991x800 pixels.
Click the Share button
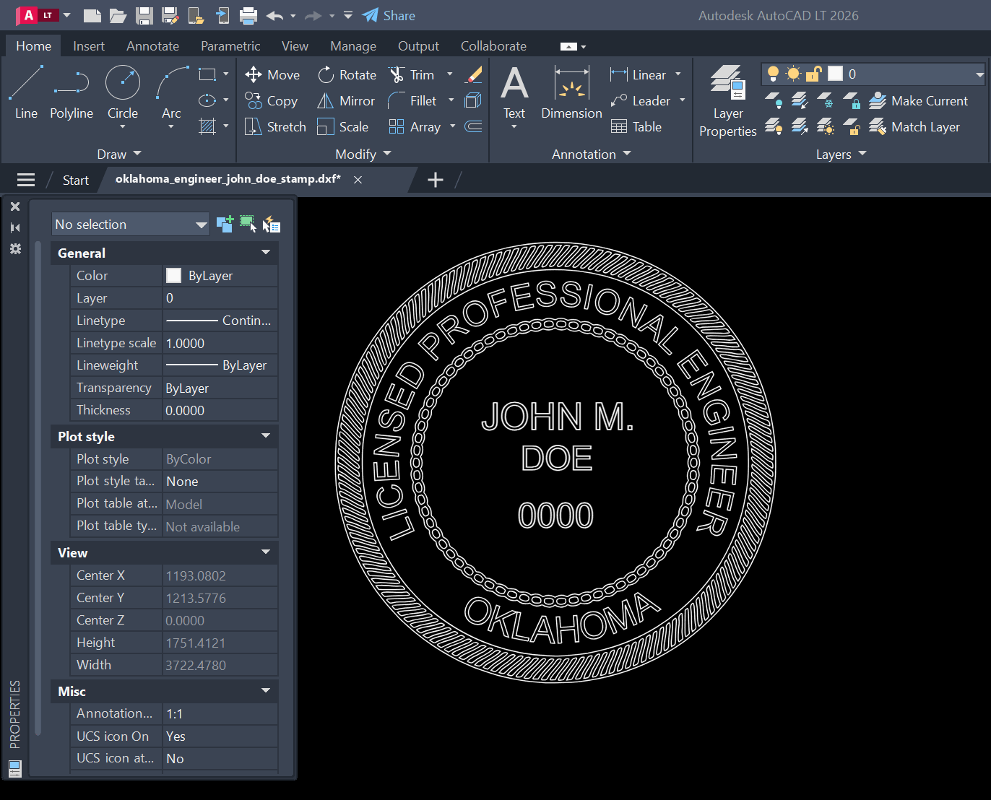389,15
